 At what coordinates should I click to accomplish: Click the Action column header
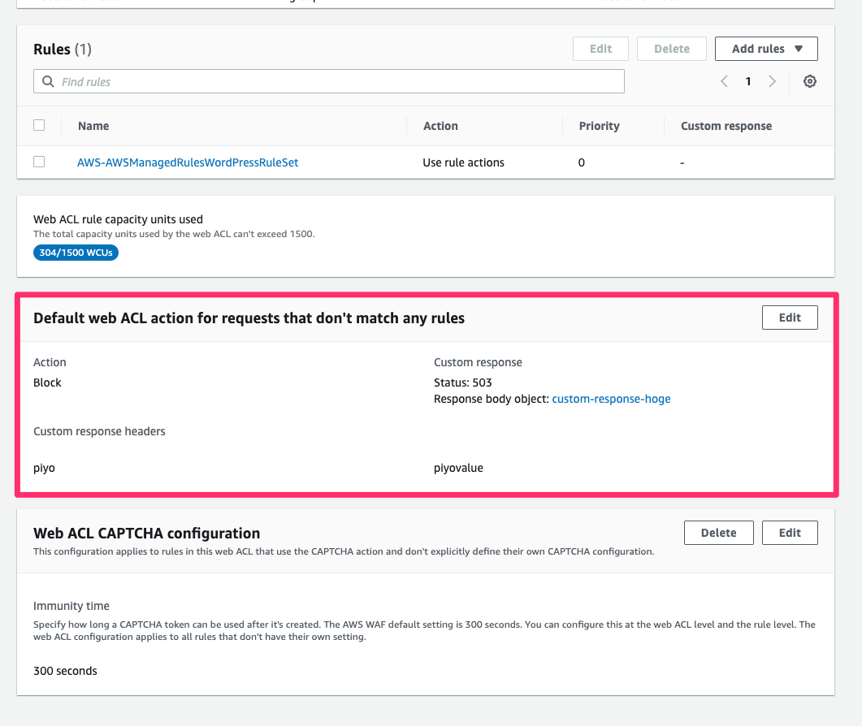coord(440,126)
